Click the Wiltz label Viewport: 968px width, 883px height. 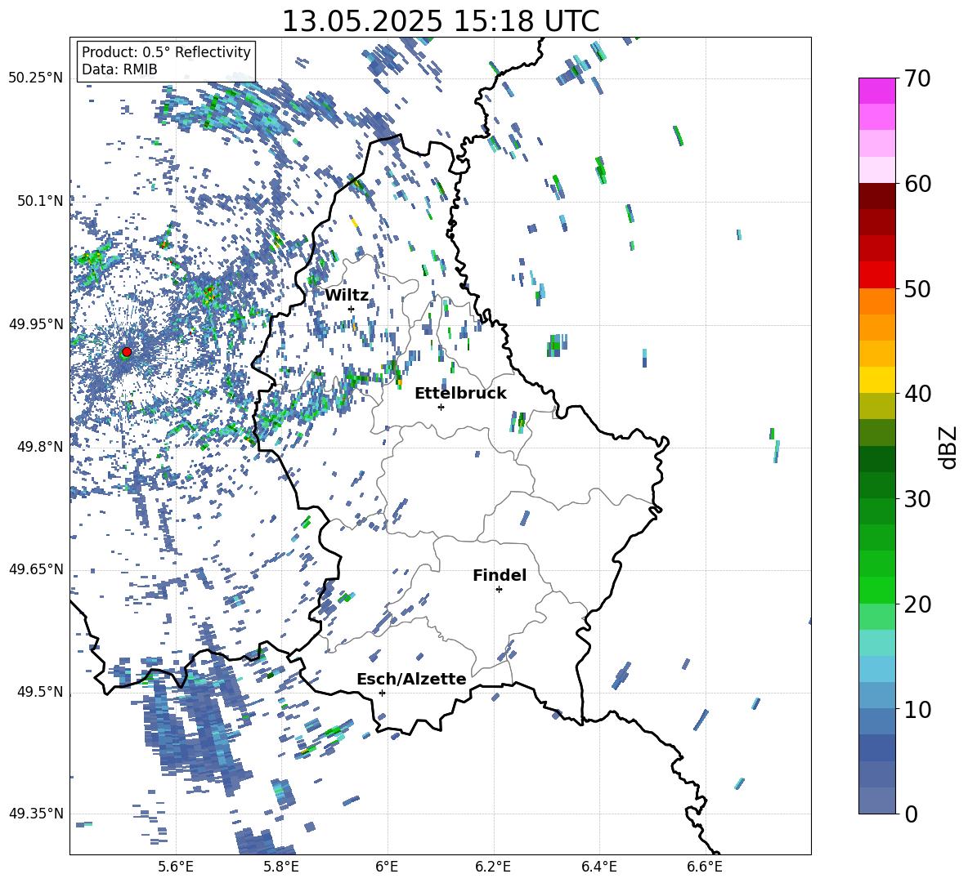(x=347, y=296)
